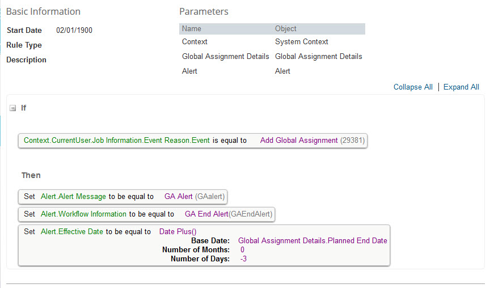This screenshot has height=288, width=490.
Task: Click GA Alert (GAalert) value
Action: pos(195,197)
